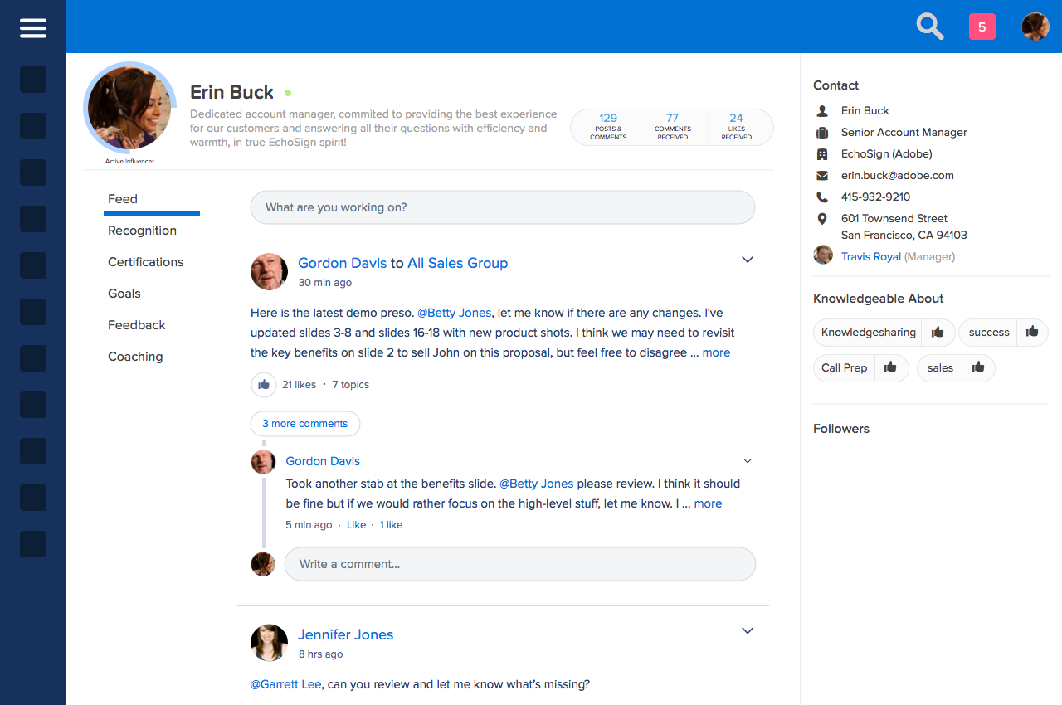Expand options chevron on Gordon Davis's post

(748, 260)
